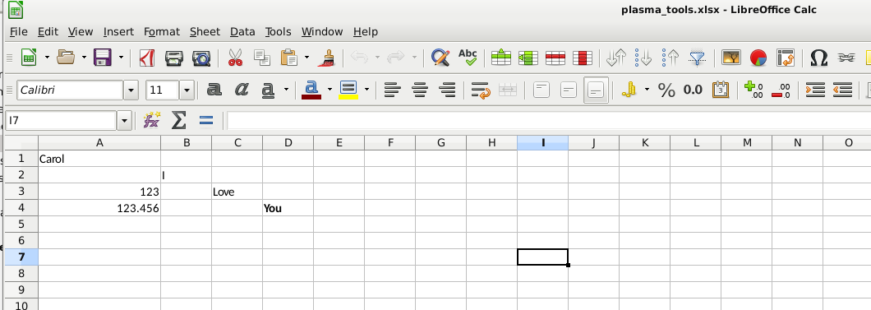Toggle Italic formatting button
This screenshot has width=871, height=310.
coord(241,90)
